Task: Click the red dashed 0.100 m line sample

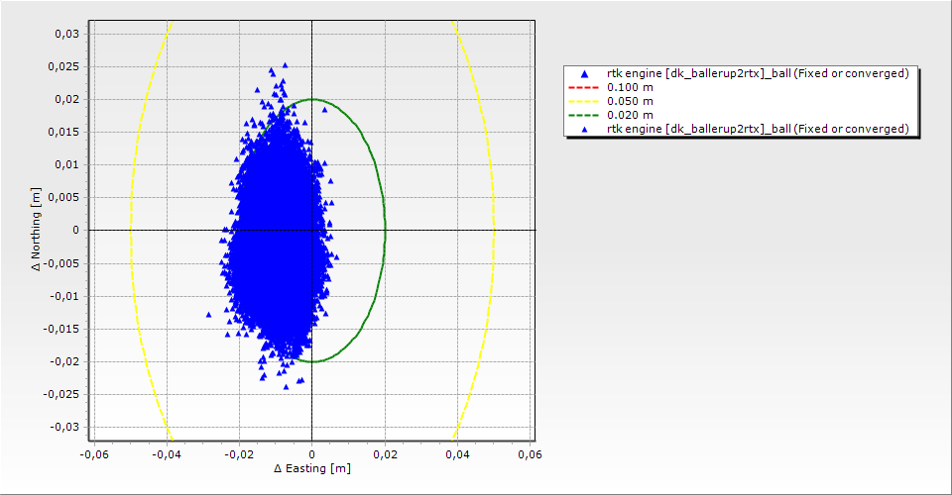Action: click(583, 87)
